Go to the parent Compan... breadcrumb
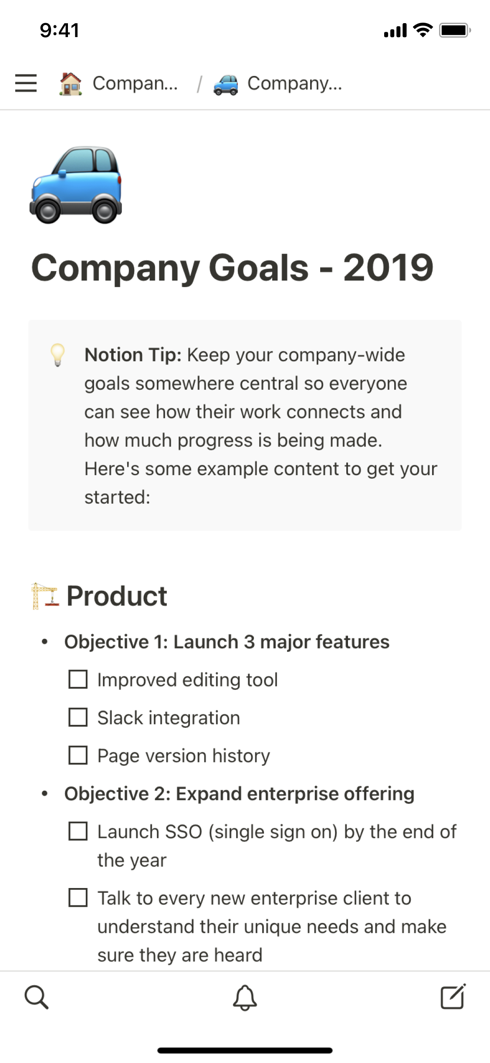This screenshot has height=1063, width=490. point(135,83)
